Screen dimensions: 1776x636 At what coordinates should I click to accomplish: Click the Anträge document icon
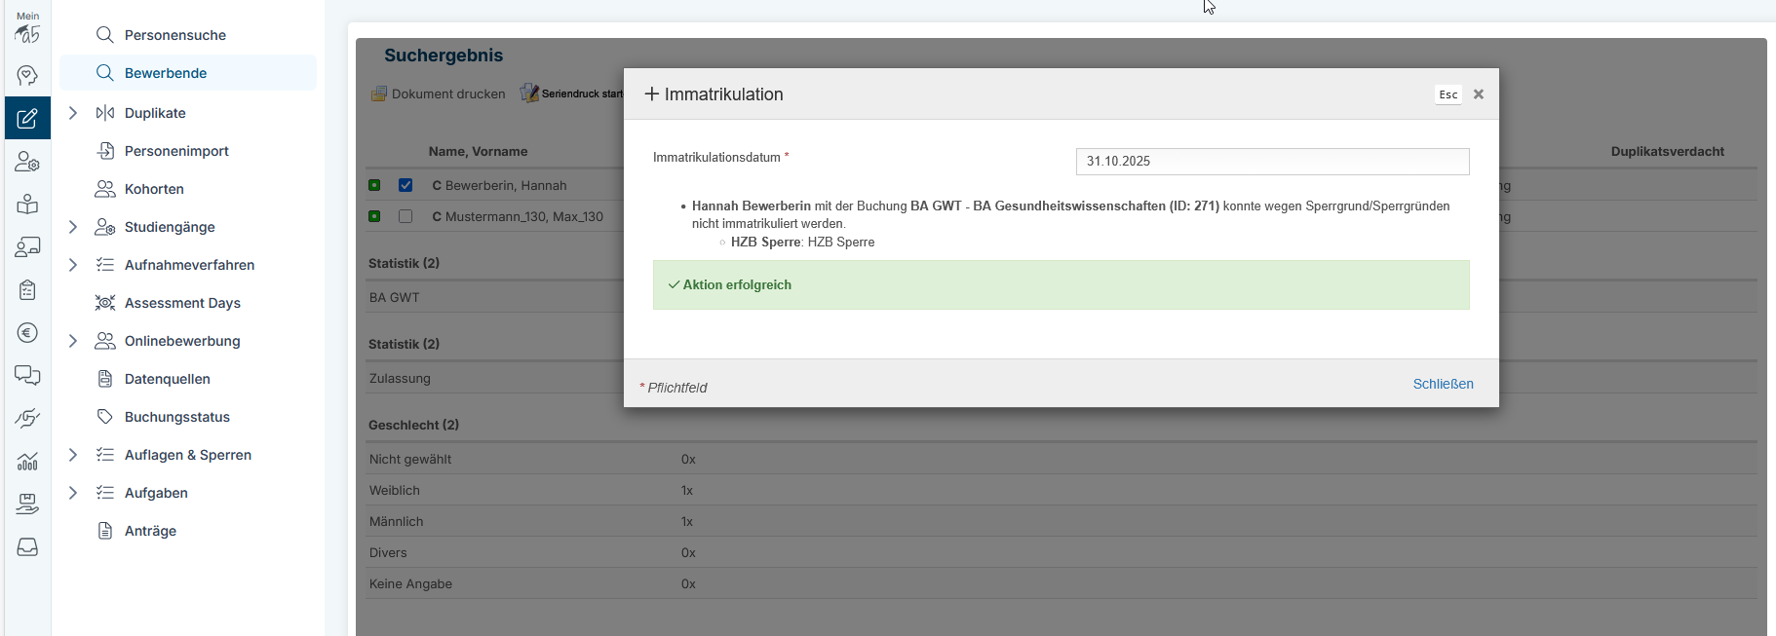(105, 531)
